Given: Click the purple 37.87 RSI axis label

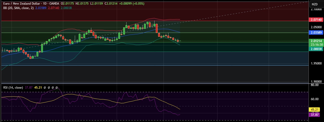Looking at the screenshot, I should (x=315, y=115).
